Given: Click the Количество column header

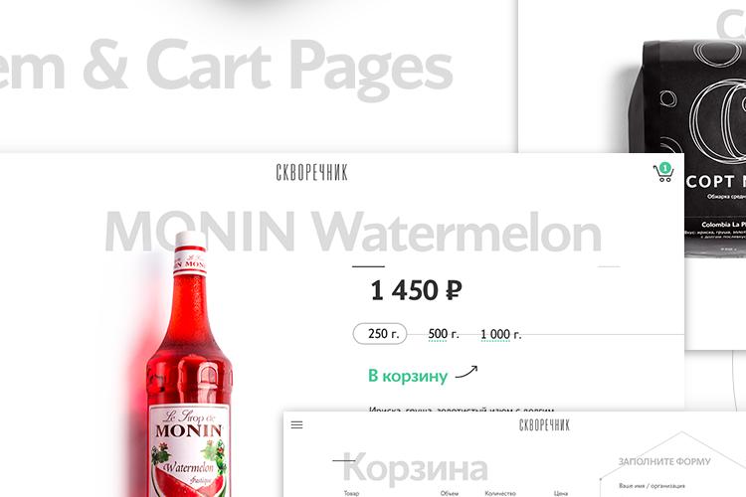Looking at the screenshot, I should click(x=500, y=493).
